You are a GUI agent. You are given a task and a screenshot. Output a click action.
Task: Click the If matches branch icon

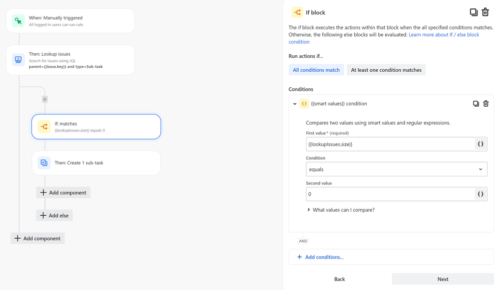[44, 127]
